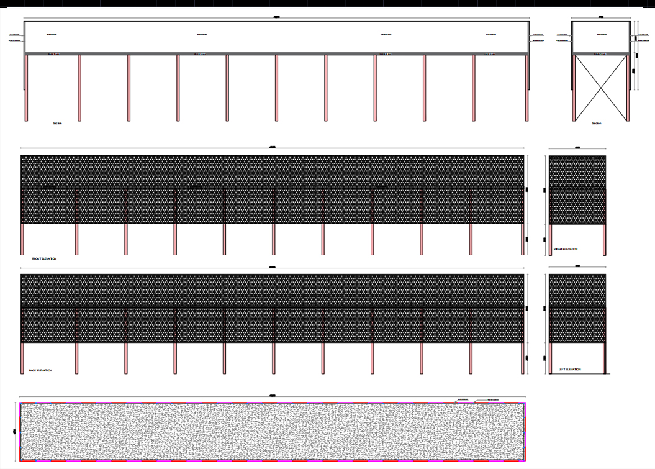This screenshot has height=469, width=655.
Task: Select the BACK ELEVATION label text
Action: (40, 370)
